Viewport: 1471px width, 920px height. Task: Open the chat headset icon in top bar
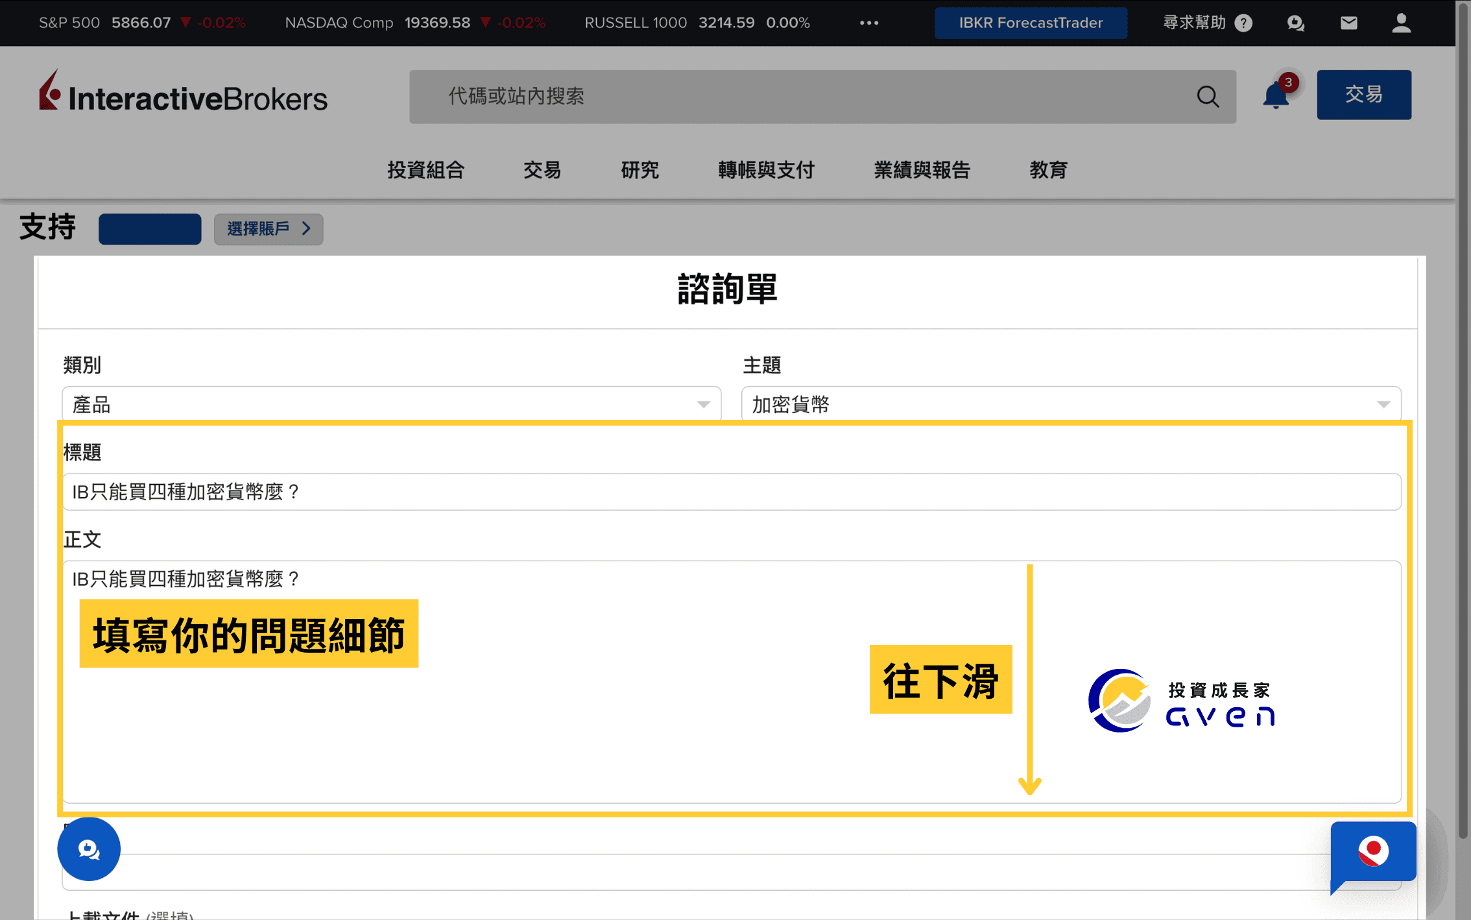click(1295, 23)
